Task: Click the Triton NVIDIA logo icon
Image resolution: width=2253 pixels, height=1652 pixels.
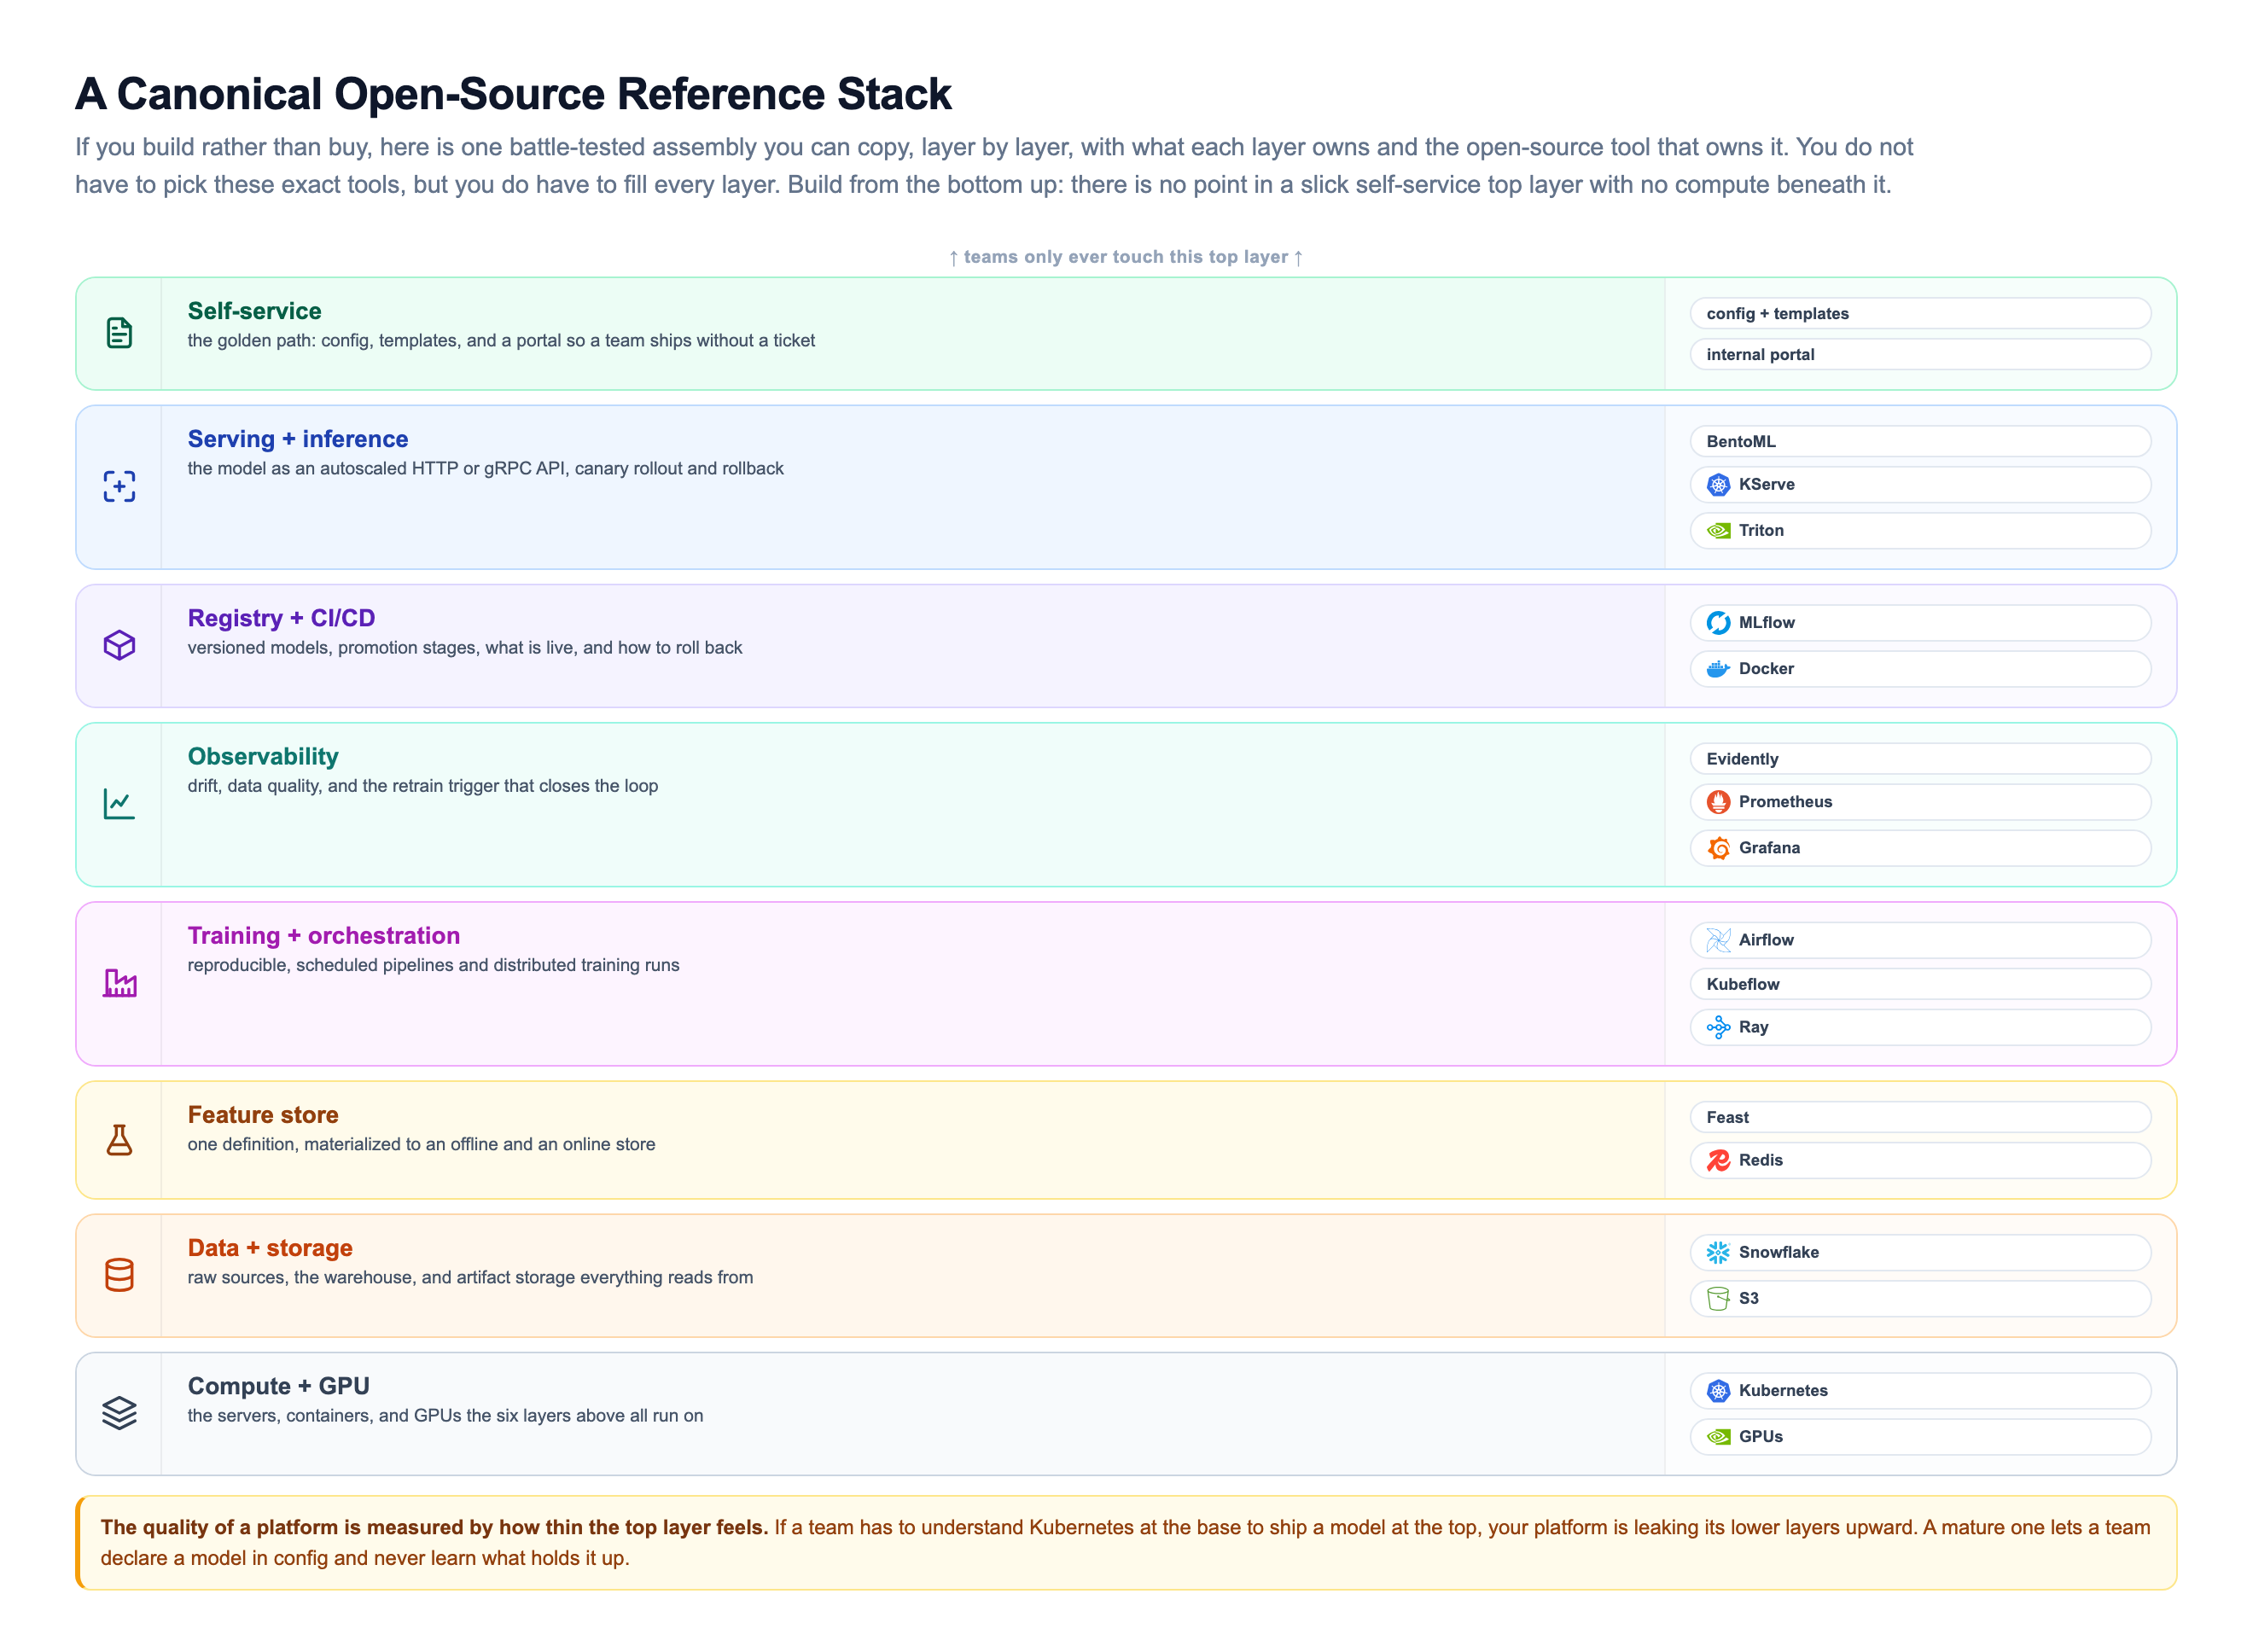Action: [x=1718, y=531]
